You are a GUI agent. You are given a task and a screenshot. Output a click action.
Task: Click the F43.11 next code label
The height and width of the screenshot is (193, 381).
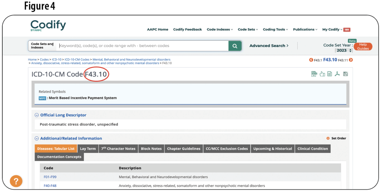click(x=343, y=60)
